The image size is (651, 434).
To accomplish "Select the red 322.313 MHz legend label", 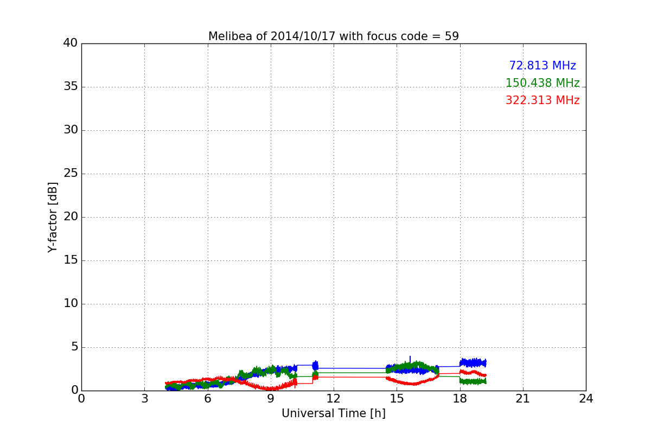I will (542, 100).
